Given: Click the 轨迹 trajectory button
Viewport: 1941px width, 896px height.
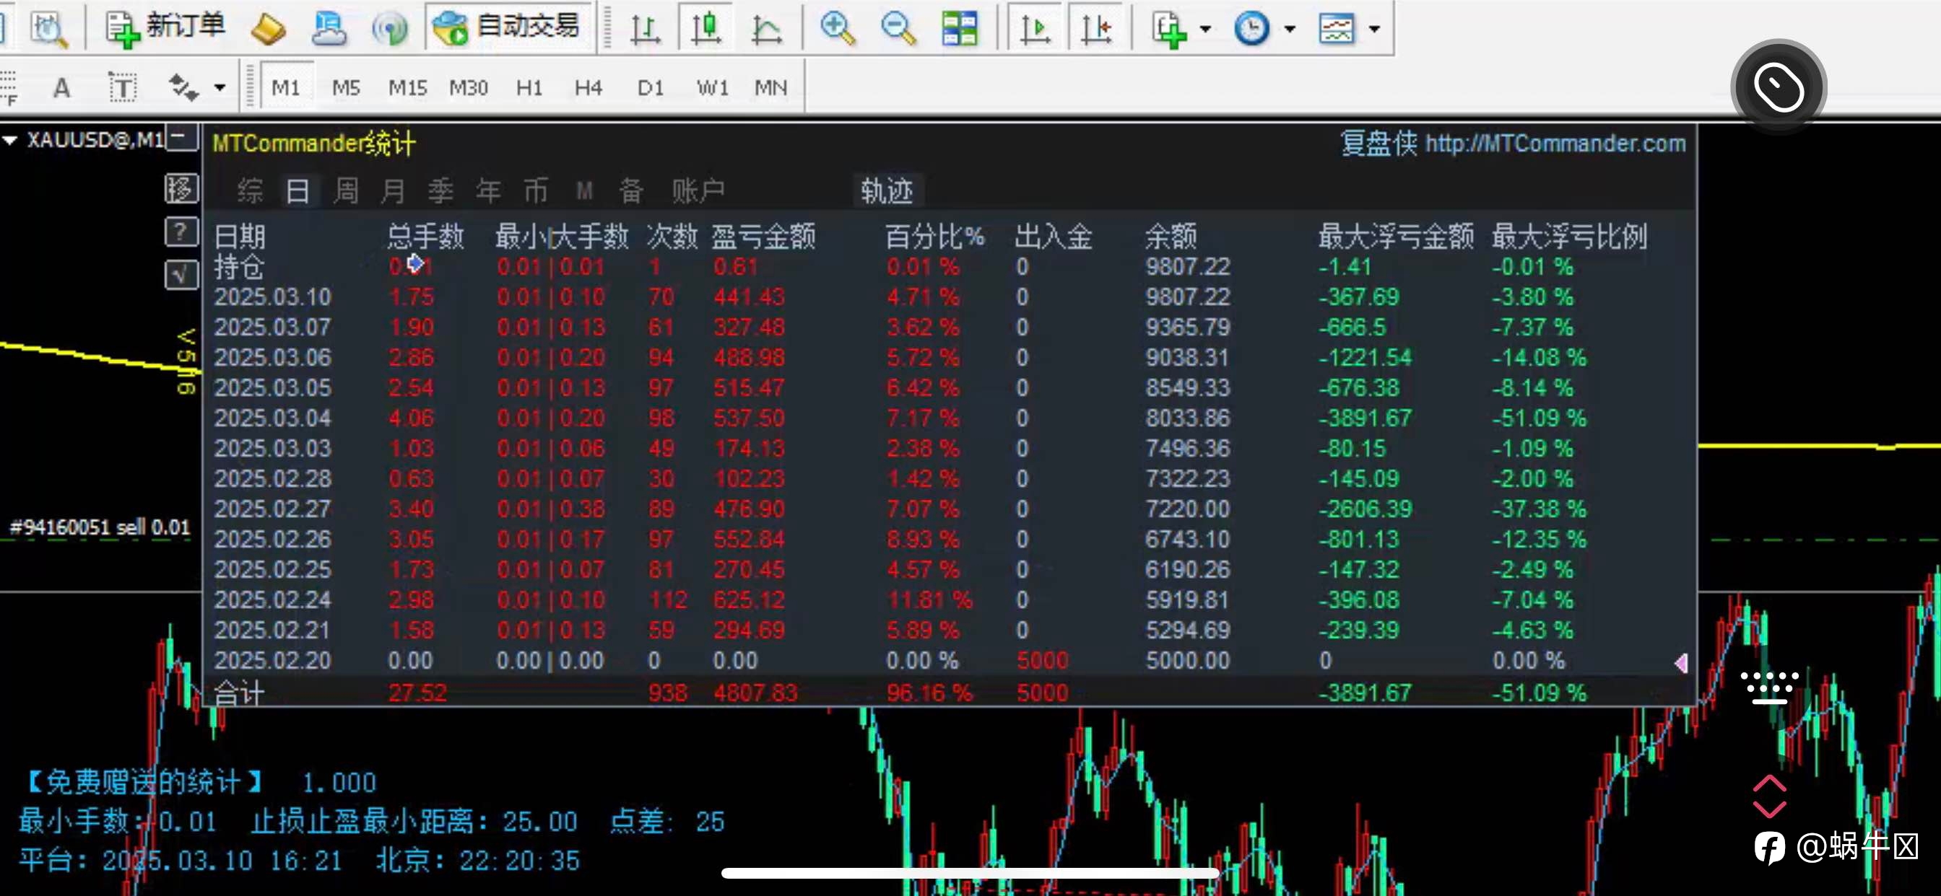Looking at the screenshot, I should pos(887,190).
